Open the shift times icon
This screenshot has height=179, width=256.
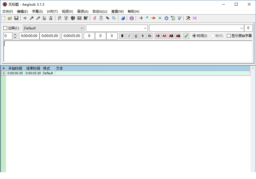point(140,18)
